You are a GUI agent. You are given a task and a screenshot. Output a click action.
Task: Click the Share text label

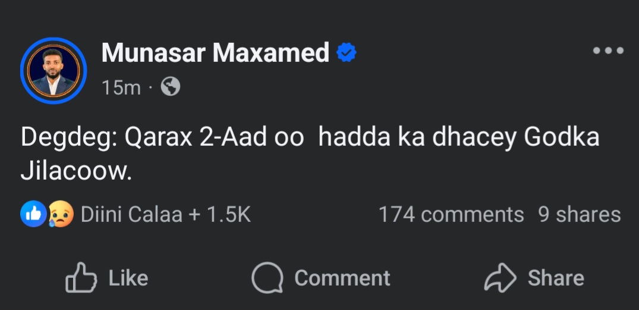pos(556,278)
